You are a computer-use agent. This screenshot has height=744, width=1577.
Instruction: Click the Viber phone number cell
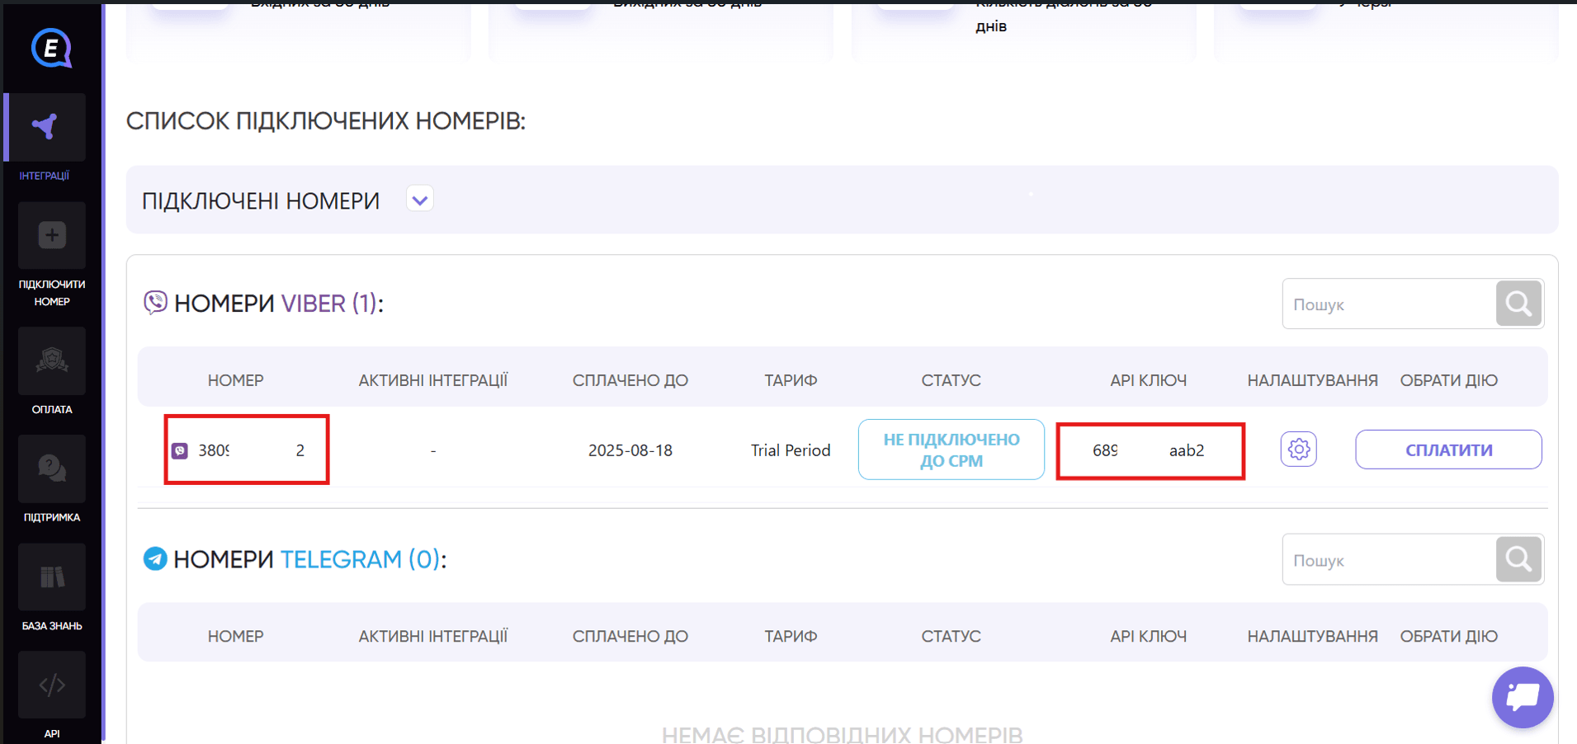click(x=247, y=450)
